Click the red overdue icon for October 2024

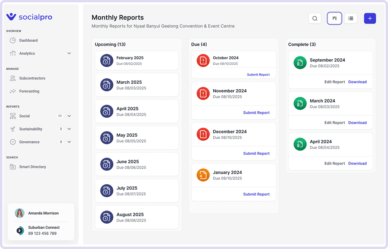point(203,60)
